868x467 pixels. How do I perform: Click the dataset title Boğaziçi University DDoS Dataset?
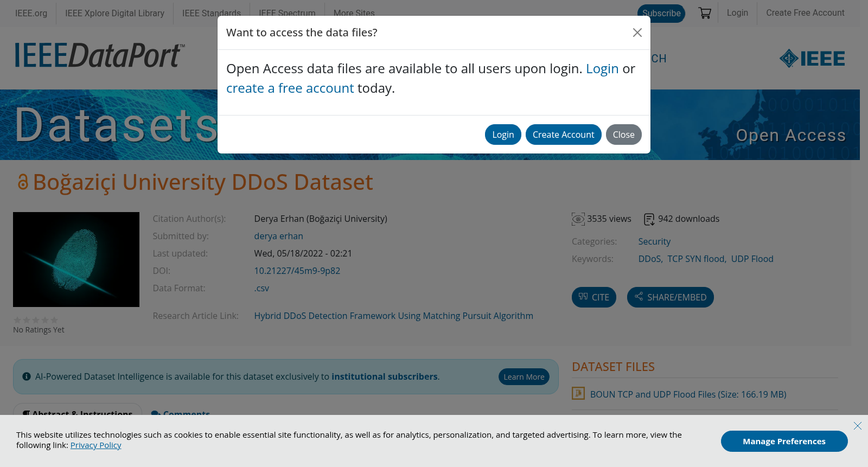click(203, 182)
